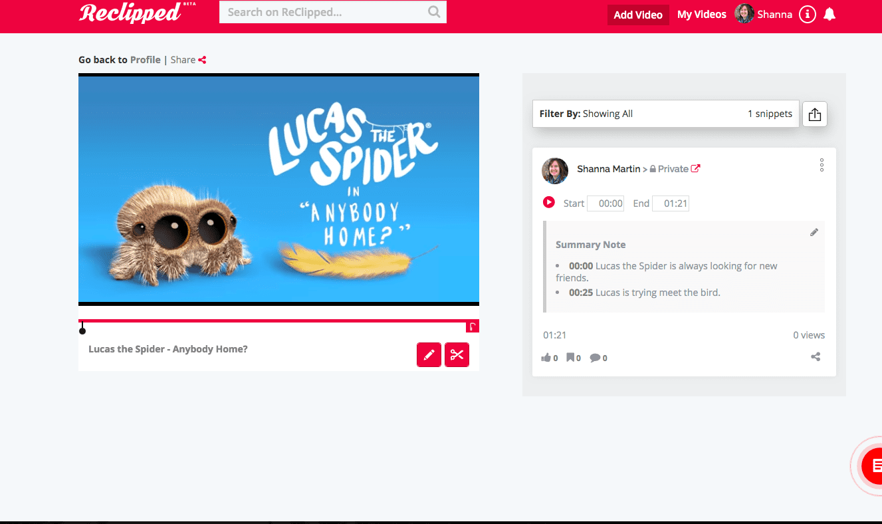Open the Filter By Showing All dropdown
Viewport: 882px width, 524px height.
(666, 114)
